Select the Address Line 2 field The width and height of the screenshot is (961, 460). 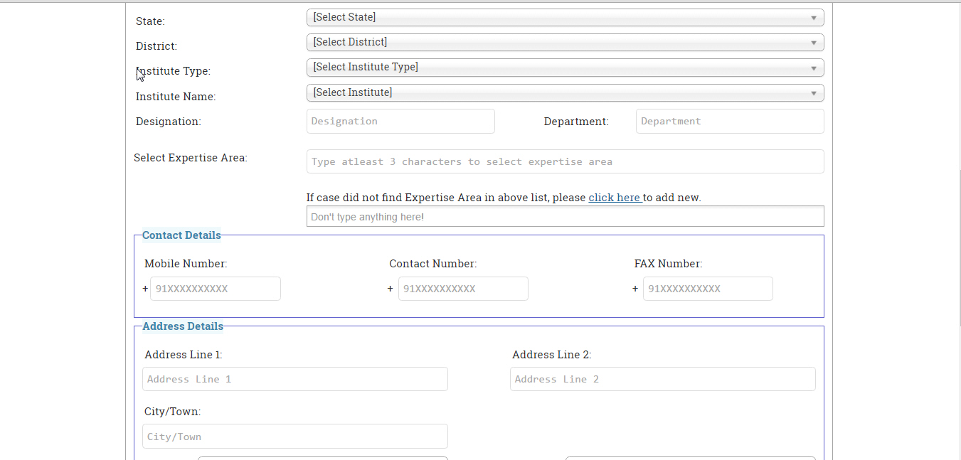tap(662, 379)
